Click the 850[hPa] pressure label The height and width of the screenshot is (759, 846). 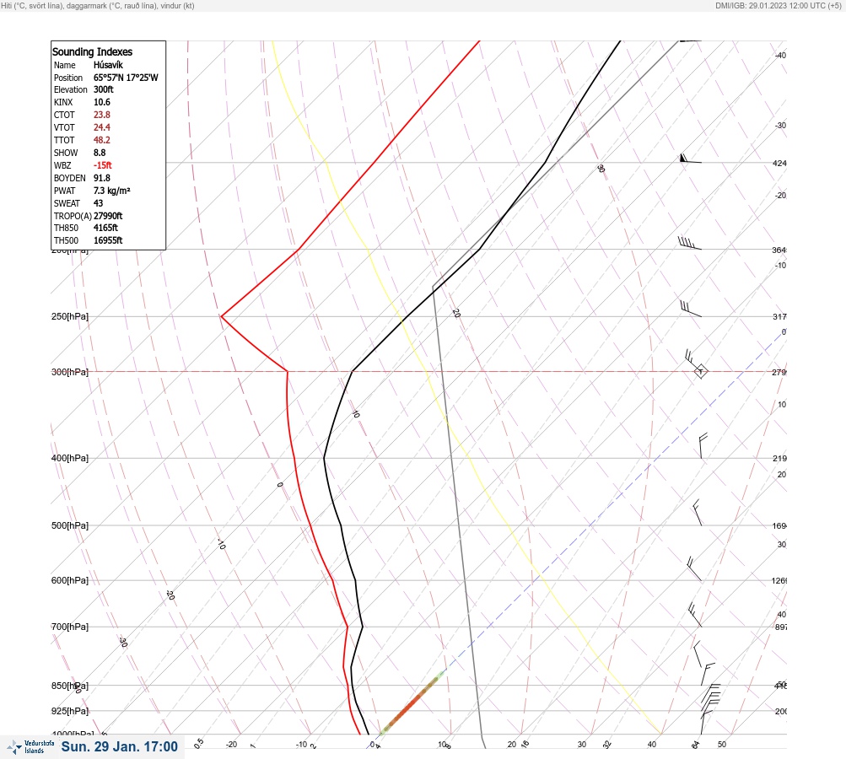click(70, 686)
